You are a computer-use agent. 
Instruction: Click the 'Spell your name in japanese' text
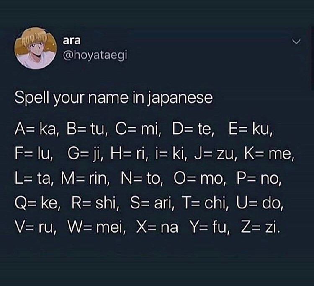tap(113, 98)
